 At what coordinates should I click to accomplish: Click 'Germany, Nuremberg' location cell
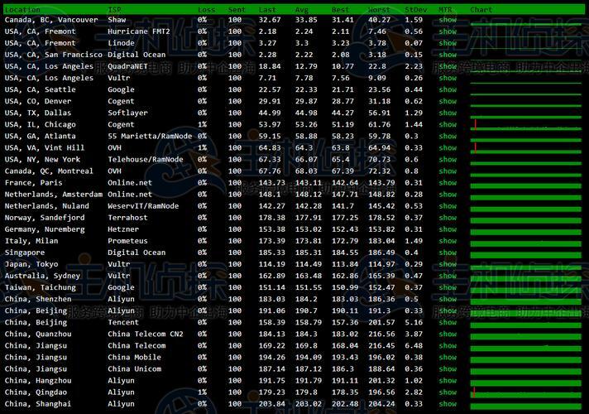(x=45, y=229)
